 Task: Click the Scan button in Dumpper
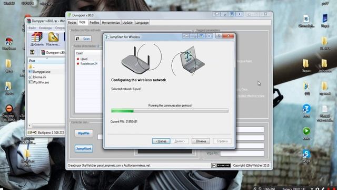coord(83,39)
